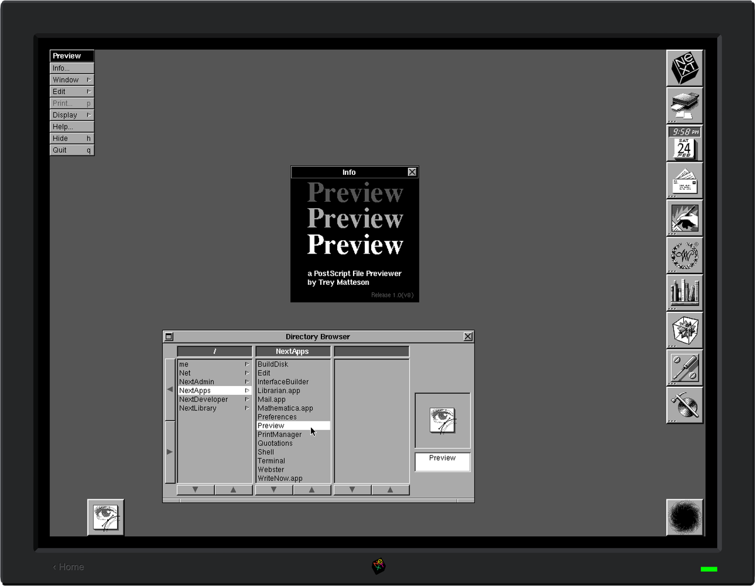
Task: Expand the Edit submenu arrow
Action: [90, 91]
